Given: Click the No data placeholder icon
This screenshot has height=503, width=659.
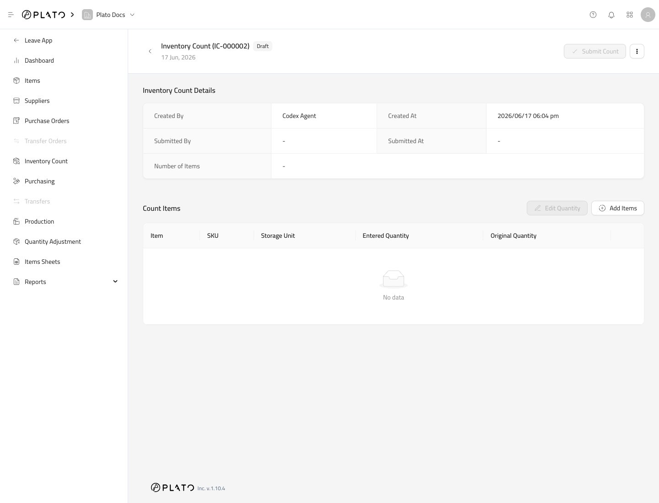Looking at the screenshot, I should 394,279.
